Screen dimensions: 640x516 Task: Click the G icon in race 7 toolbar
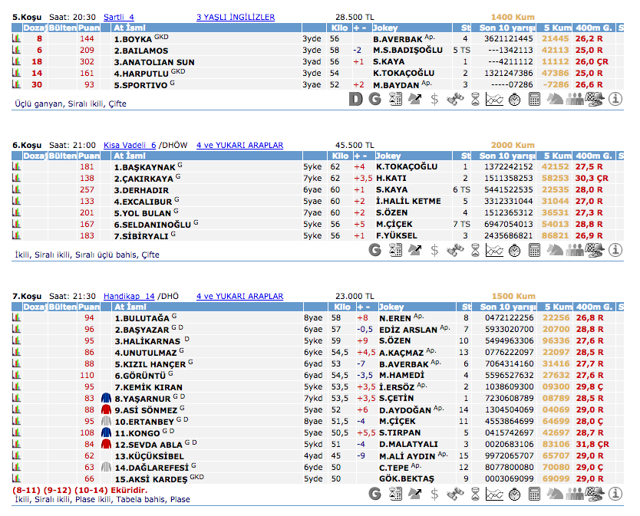click(x=375, y=494)
